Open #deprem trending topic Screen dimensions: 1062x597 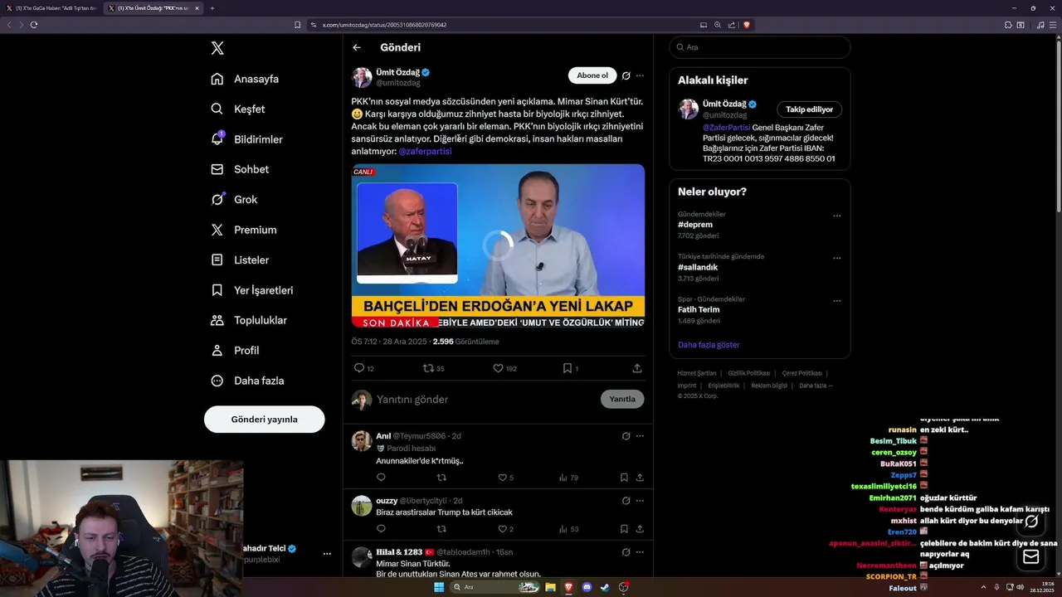click(x=695, y=225)
